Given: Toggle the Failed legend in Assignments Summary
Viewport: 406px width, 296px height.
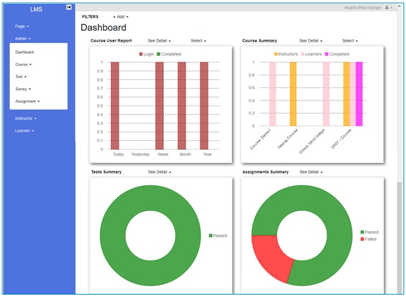Looking at the screenshot, I should (x=370, y=239).
